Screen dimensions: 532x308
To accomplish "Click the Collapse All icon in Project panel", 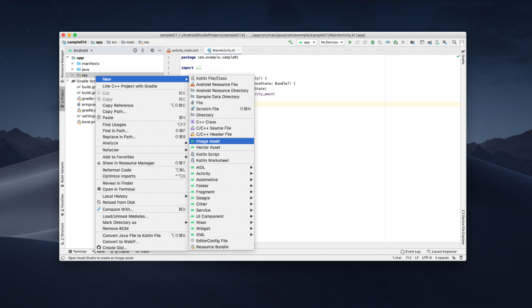I will pos(143,50).
